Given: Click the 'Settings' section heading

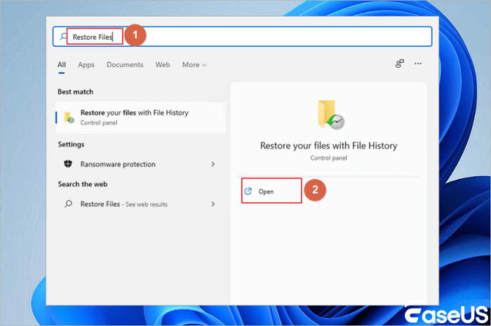Looking at the screenshot, I should tap(71, 144).
